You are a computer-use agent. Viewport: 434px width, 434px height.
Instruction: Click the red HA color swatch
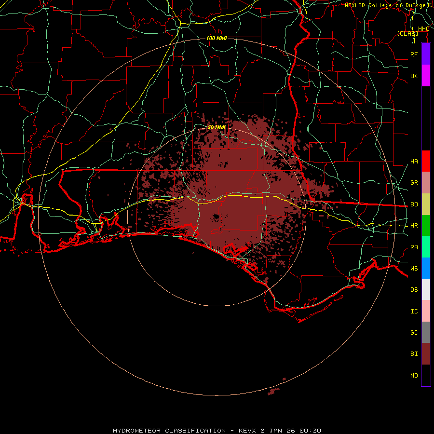[x=426, y=161]
